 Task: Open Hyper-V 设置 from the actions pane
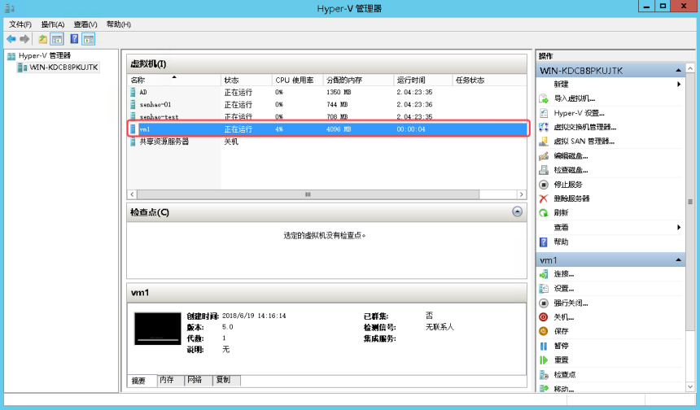coord(579,113)
